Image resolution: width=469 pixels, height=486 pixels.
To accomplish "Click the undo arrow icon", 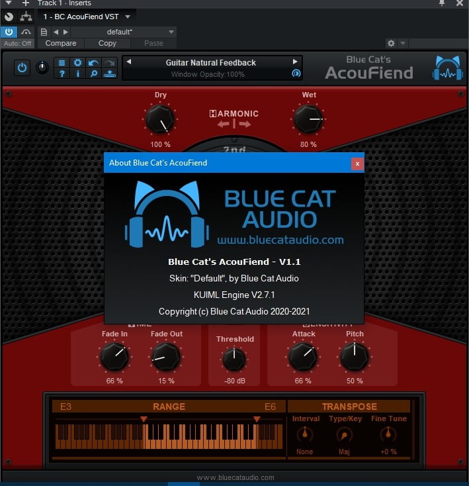I will pyautogui.click(x=94, y=63).
